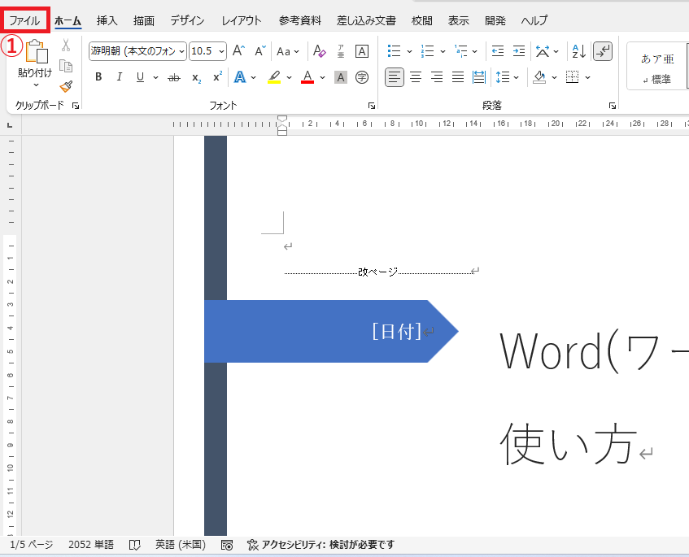Apply character border icon
Viewport: 689px width, 557px height.
[x=362, y=51]
